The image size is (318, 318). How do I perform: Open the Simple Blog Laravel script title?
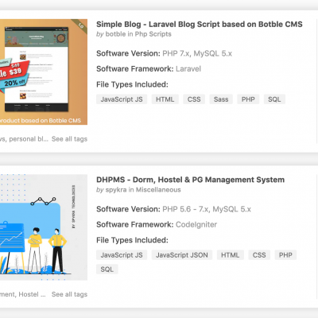pos(200,25)
